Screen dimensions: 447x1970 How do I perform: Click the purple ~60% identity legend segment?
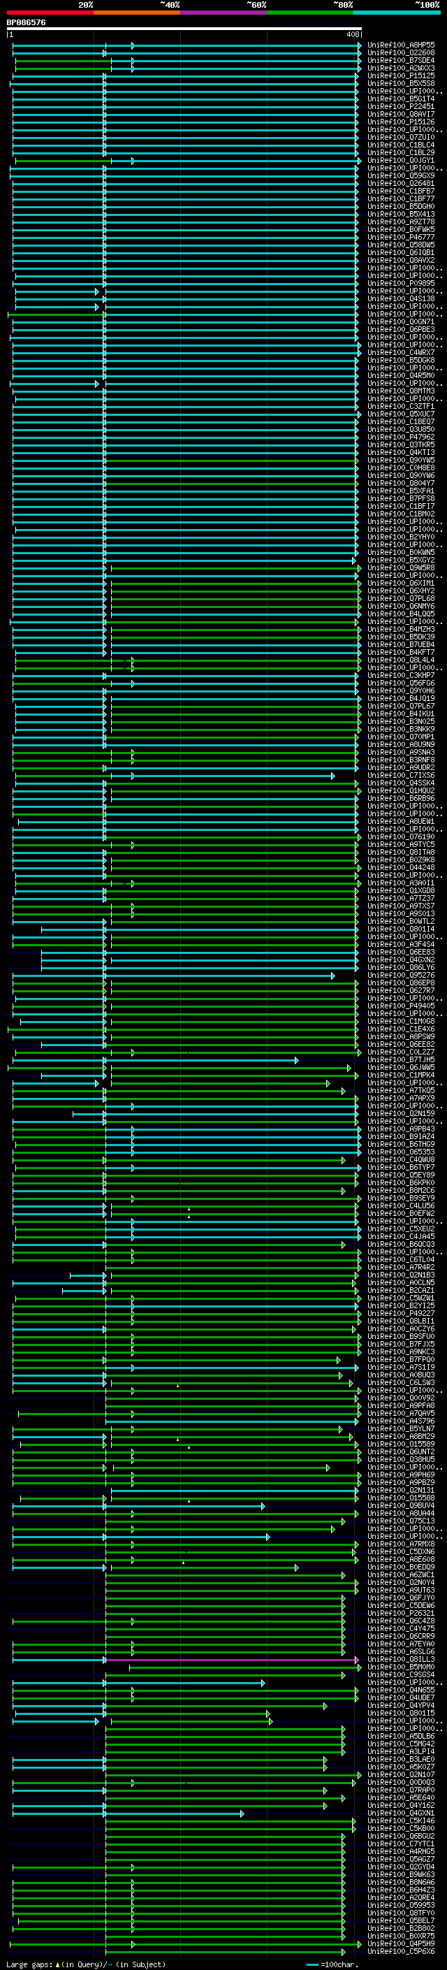(x=223, y=13)
